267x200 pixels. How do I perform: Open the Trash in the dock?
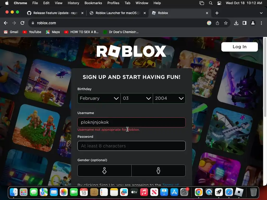[x=253, y=192]
